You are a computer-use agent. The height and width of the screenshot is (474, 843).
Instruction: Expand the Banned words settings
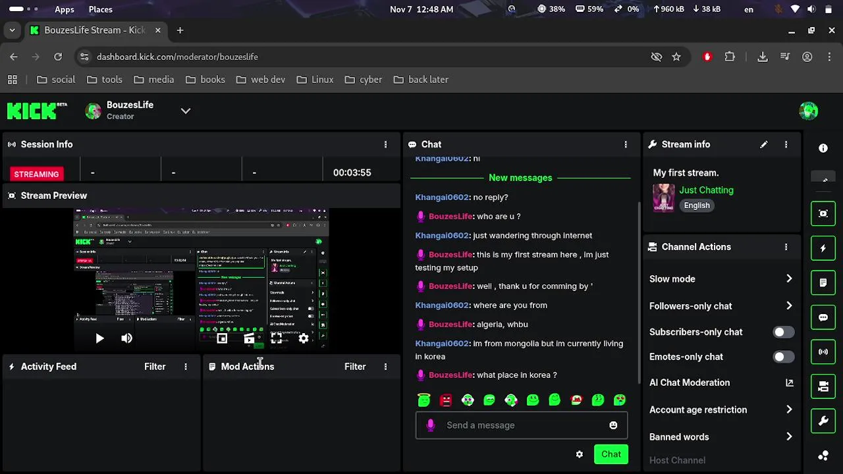(789, 437)
